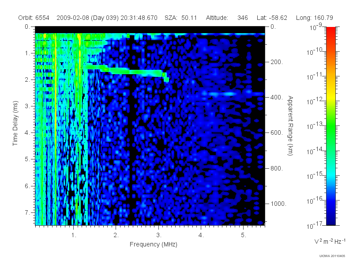Click the '5.' frequency axis tick label
Image resolution: width=353 pixels, height=265 pixels.
point(244,235)
